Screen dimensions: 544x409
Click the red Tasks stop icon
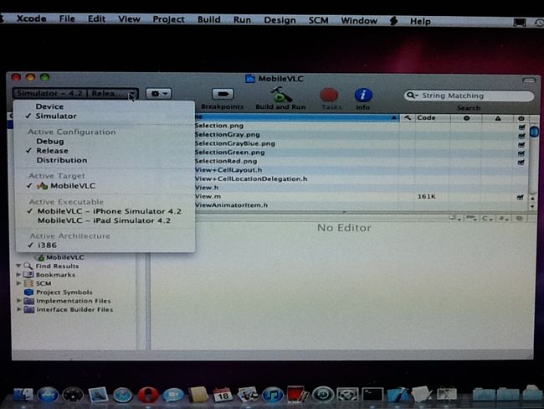(329, 95)
